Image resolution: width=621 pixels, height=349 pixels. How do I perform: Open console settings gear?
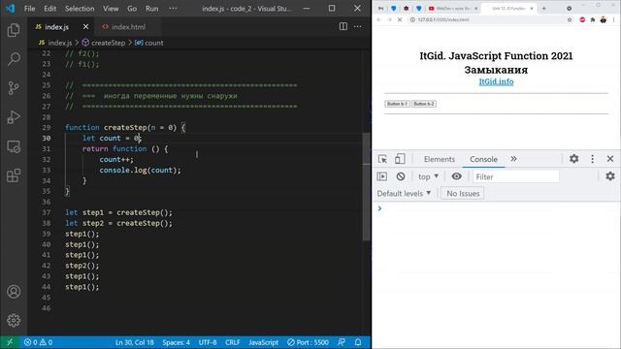pyautogui.click(x=610, y=176)
